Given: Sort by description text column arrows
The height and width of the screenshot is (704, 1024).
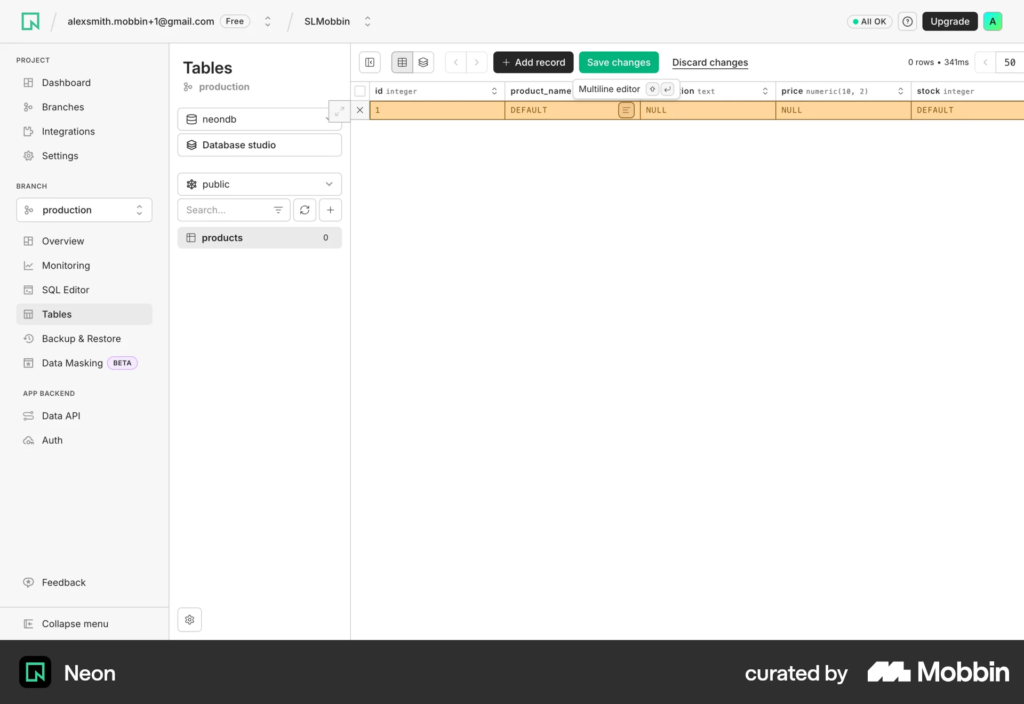Looking at the screenshot, I should 765,91.
